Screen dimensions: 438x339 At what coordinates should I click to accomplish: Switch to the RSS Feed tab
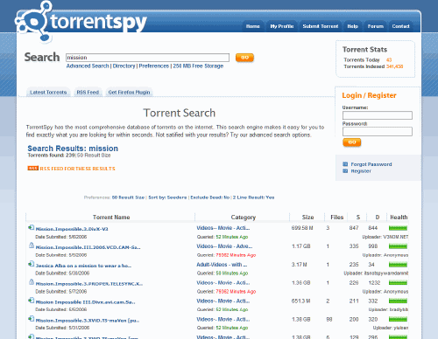(x=88, y=92)
